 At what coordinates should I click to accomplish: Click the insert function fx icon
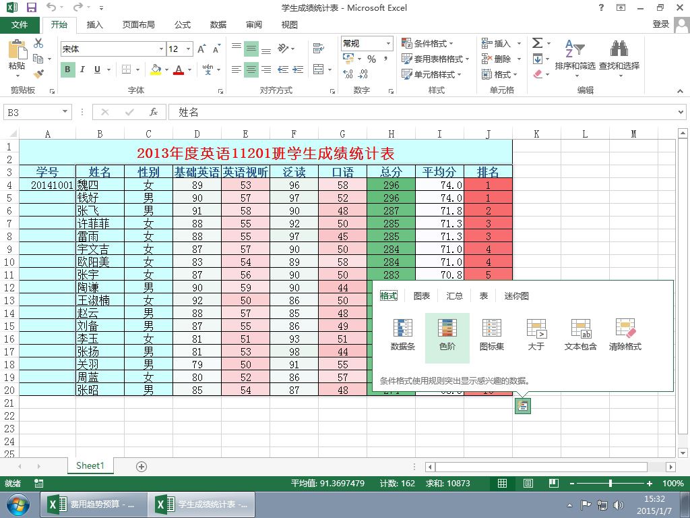(153, 113)
